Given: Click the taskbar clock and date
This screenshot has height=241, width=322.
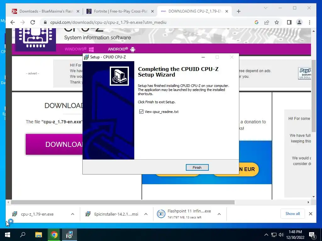Looking at the screenshot, I should point(295,235).
